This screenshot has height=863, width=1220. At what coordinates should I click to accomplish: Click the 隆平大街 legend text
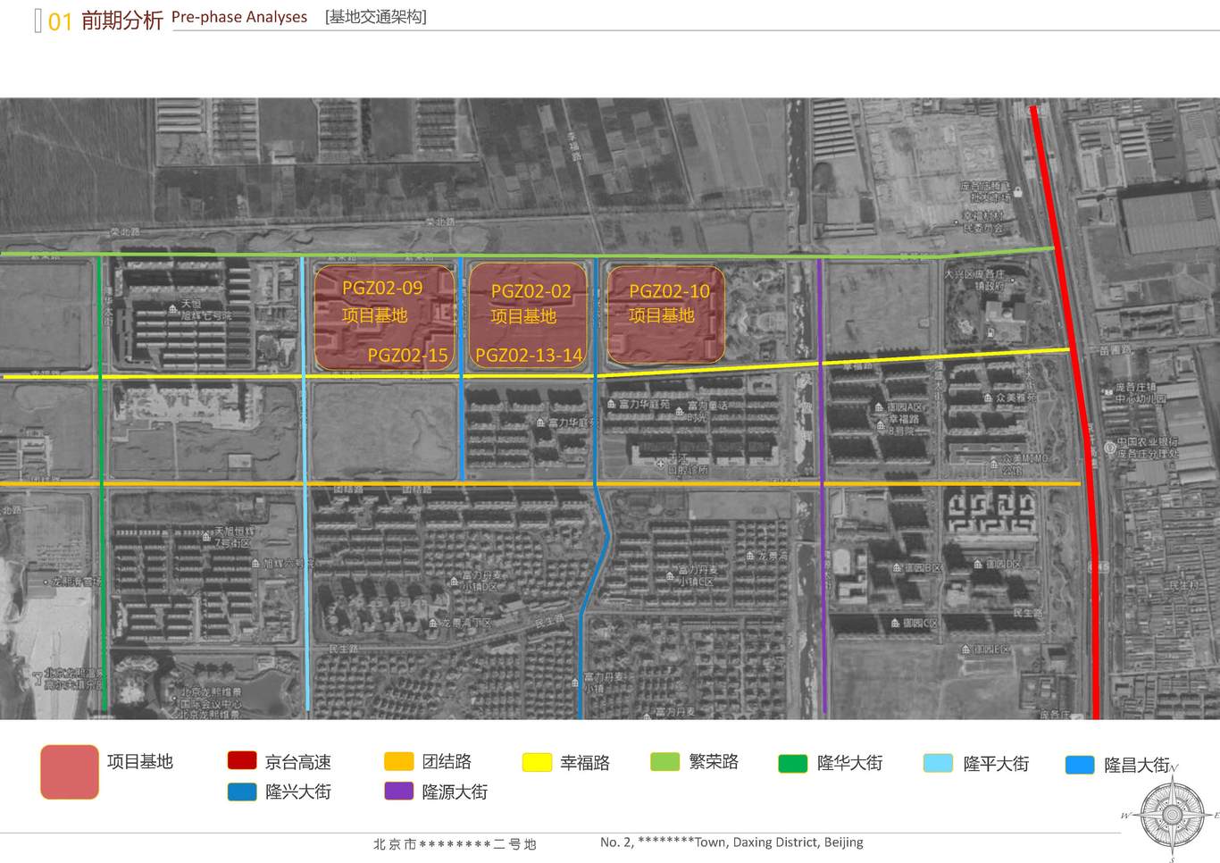996,764
